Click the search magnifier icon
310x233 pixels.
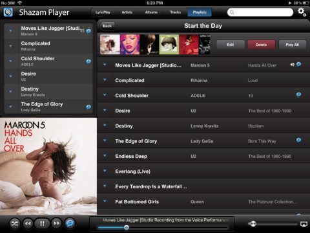pyautogui.click(x=232, y=12)
